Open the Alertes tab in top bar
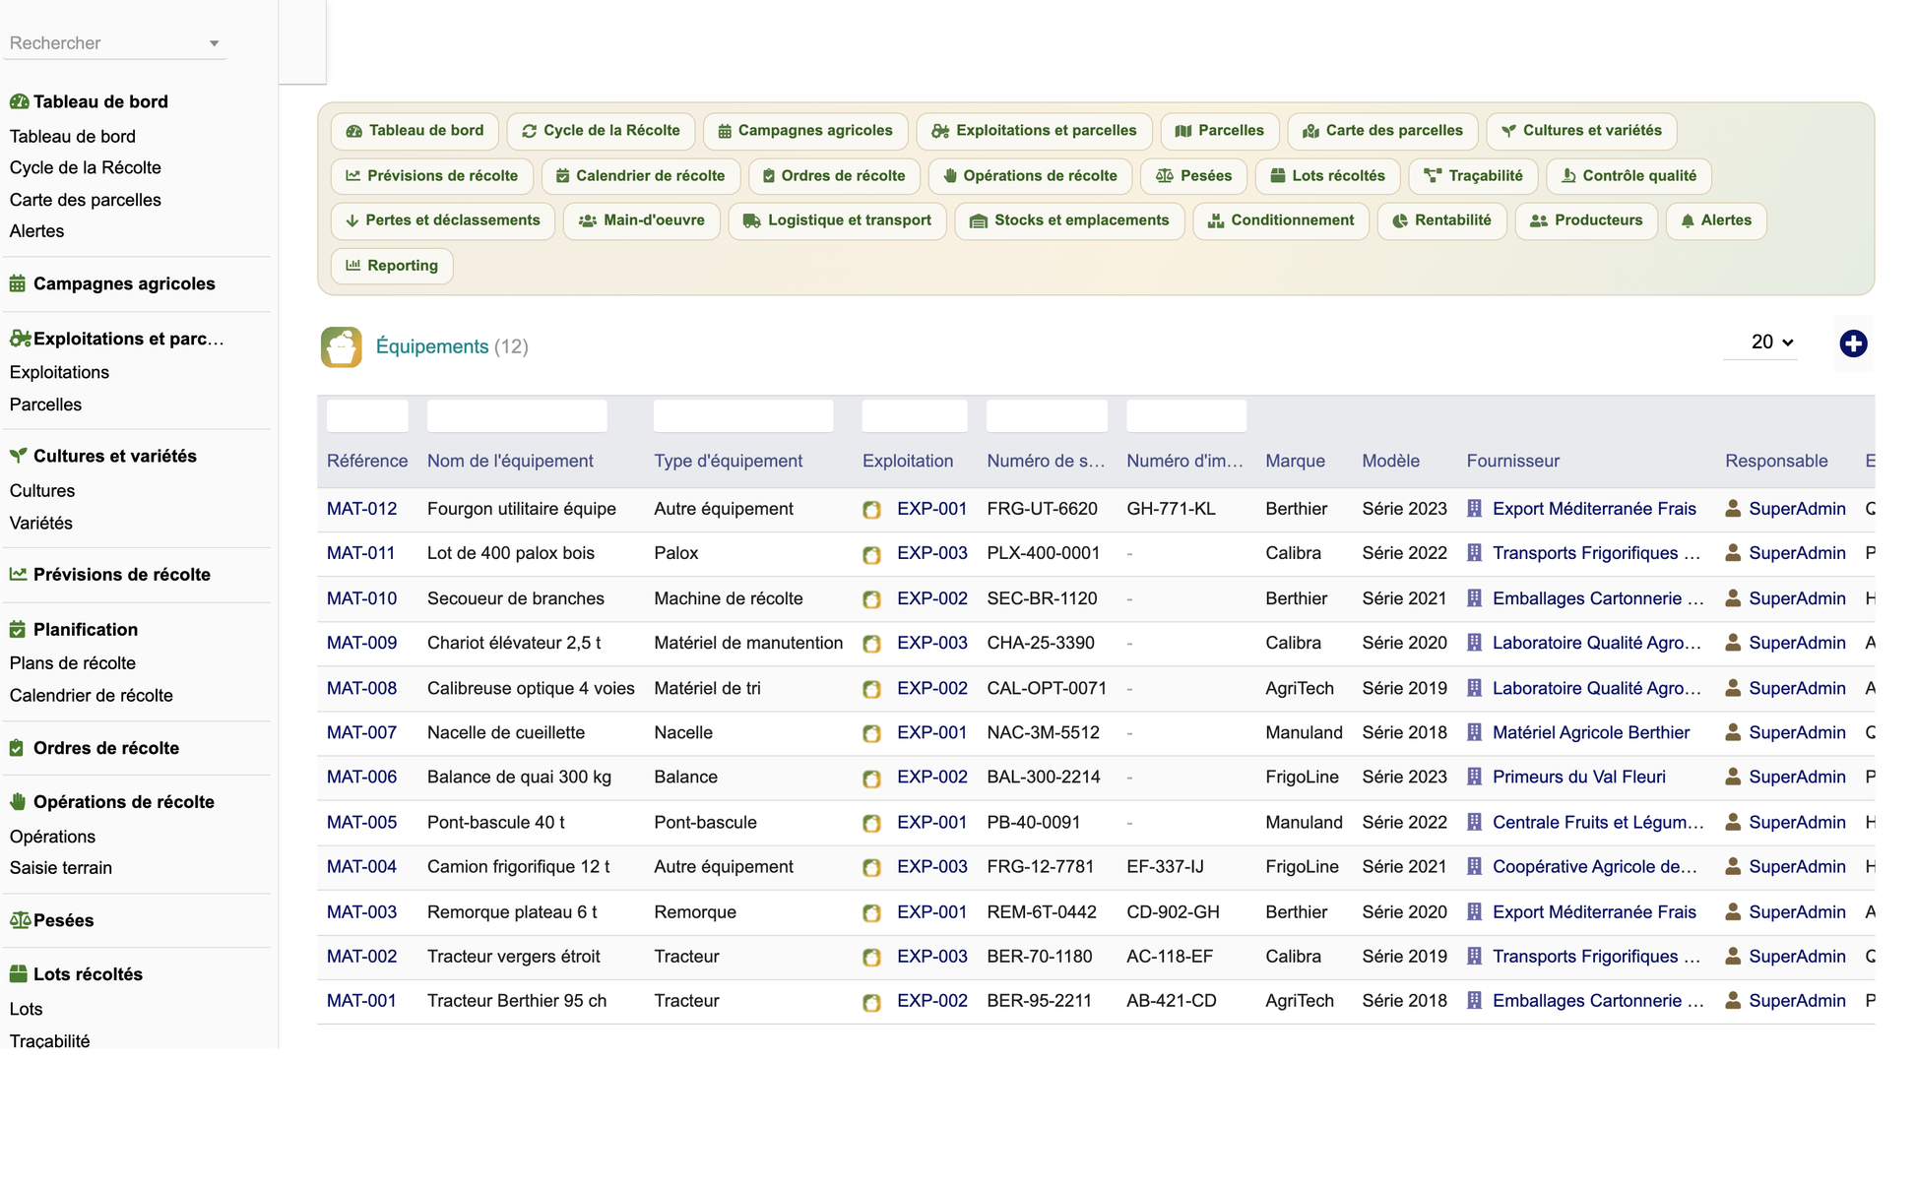This screenshot has width=1916, height=1185. [x=1716, y=220]
